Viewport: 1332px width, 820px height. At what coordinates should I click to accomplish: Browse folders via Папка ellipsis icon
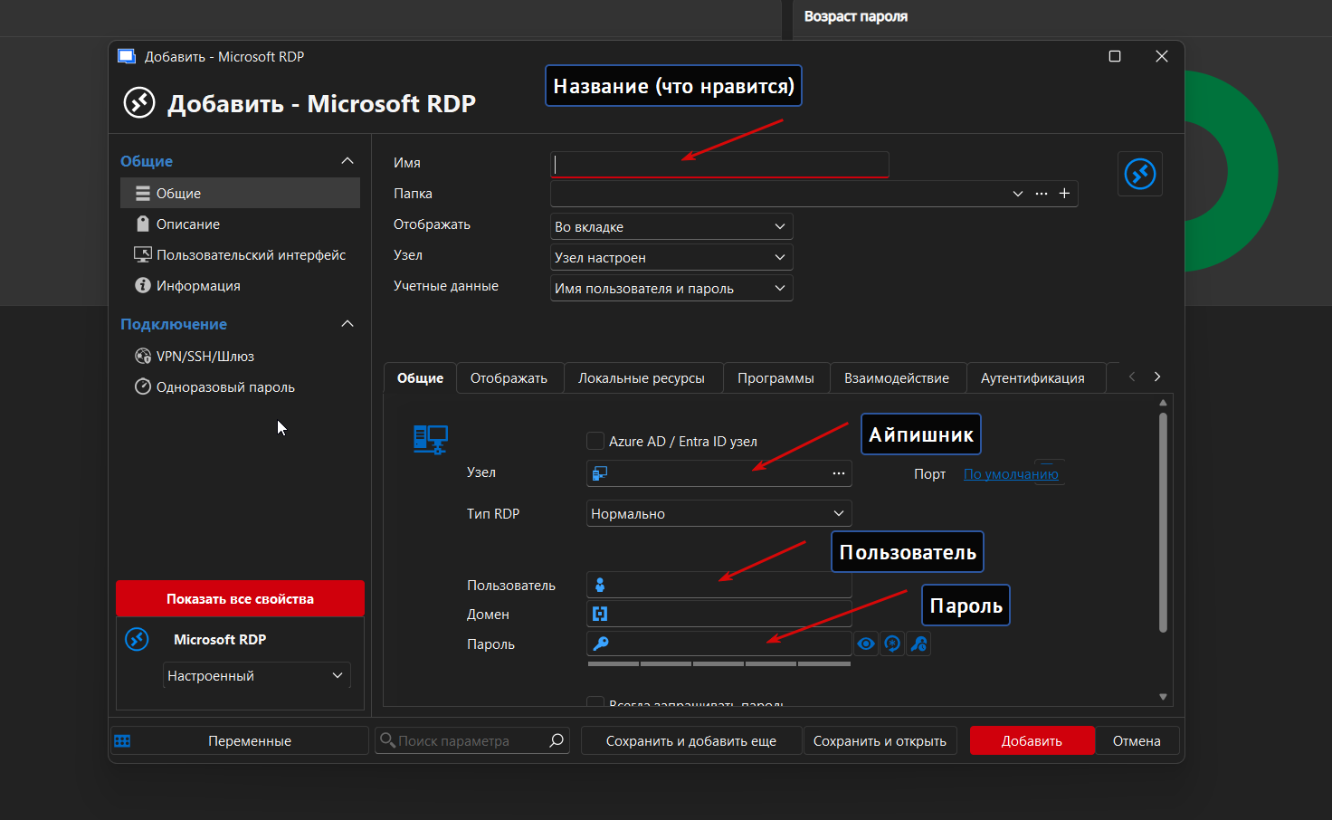(x=1042, y=194)
